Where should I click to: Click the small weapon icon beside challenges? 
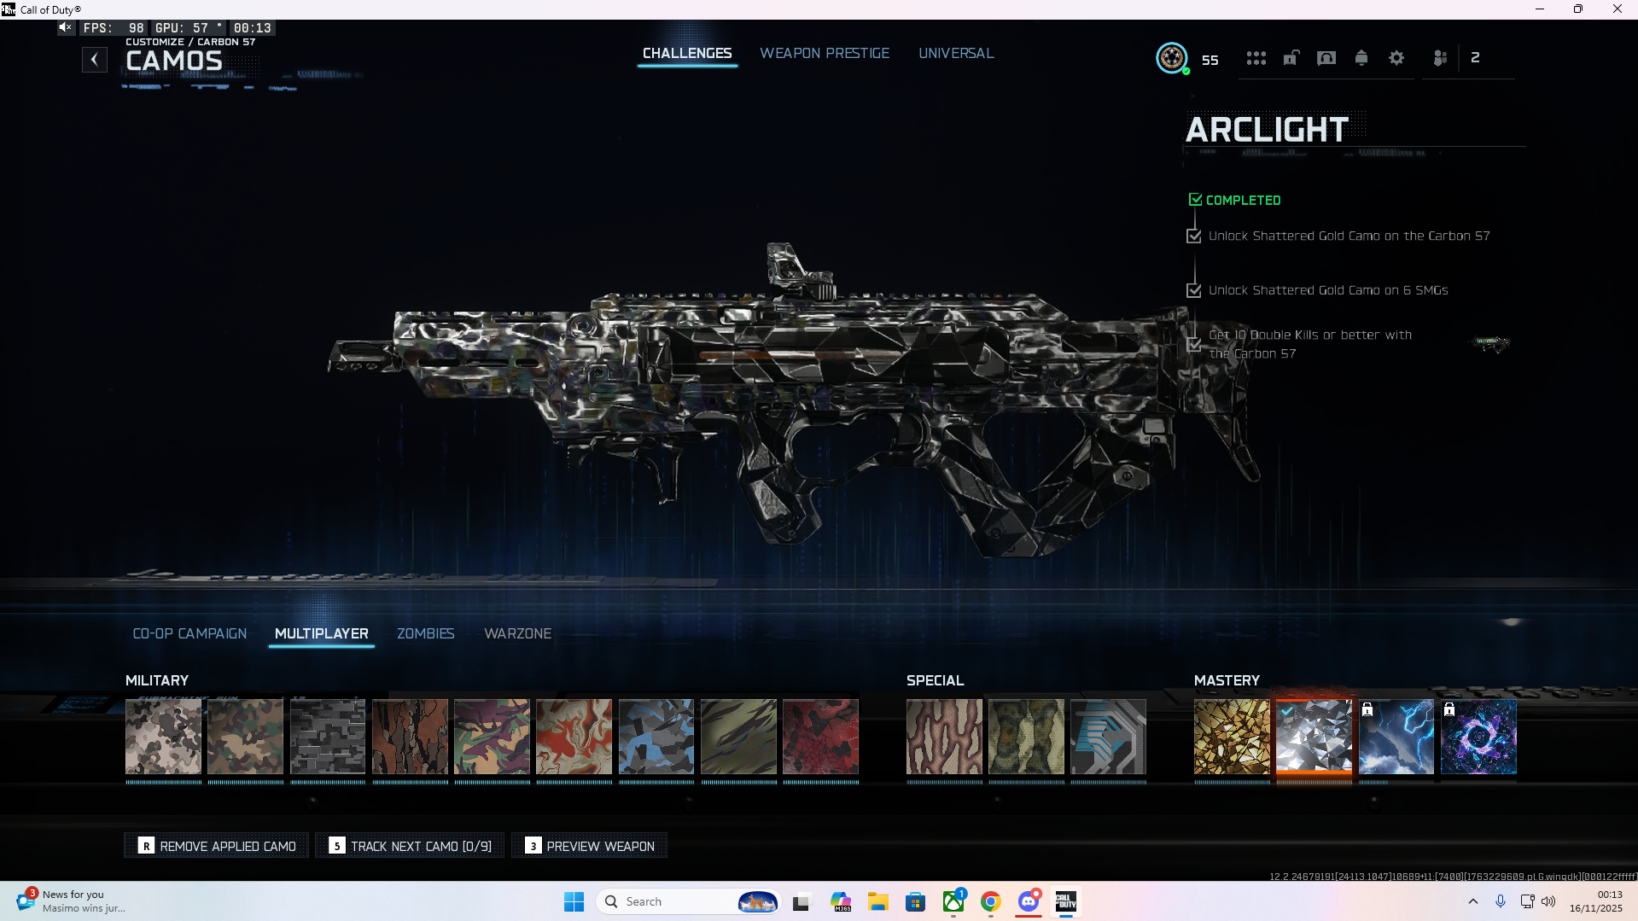click(1490, 344)
